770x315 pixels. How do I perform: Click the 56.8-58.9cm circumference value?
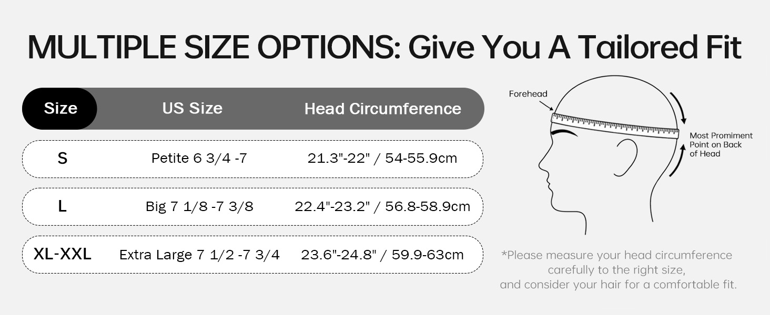[x=428, y=206]
